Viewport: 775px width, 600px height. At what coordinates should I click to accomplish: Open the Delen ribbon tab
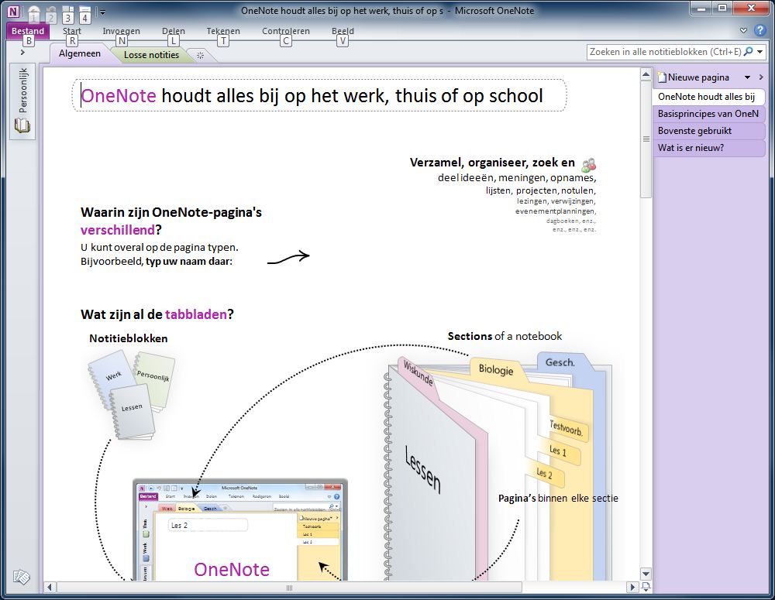(174, 31)
